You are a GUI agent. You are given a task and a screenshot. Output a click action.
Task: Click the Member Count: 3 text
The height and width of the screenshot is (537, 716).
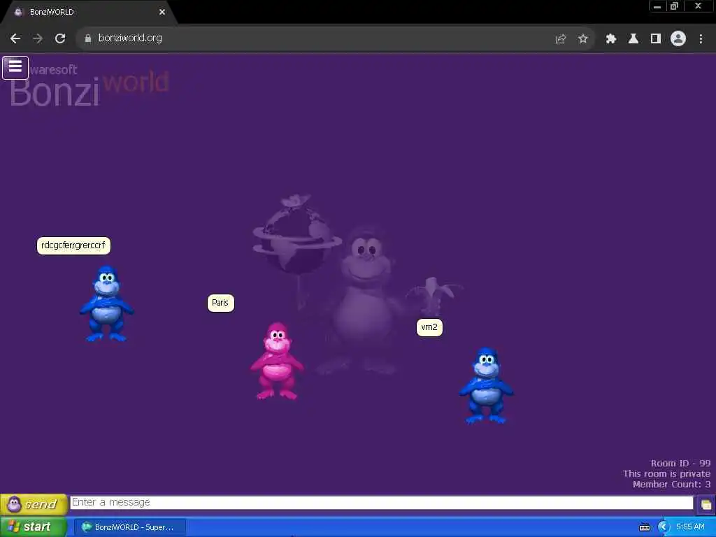[x=672, y=484]
